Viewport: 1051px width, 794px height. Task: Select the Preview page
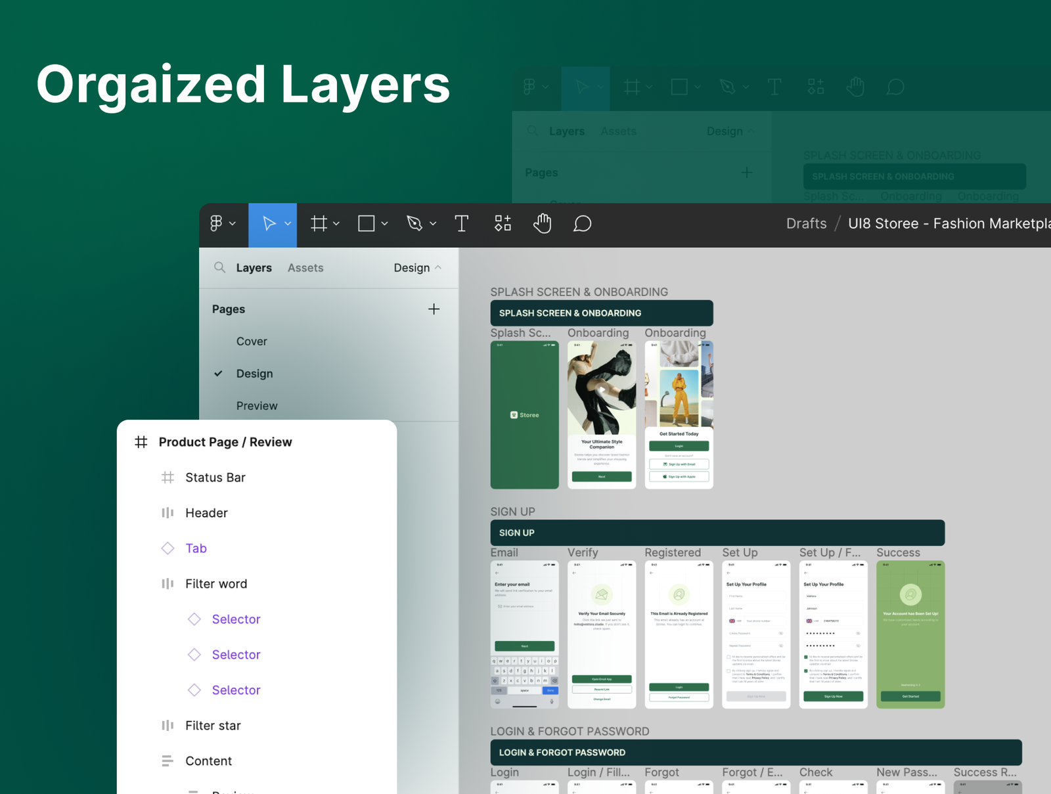pyautogui.click(x=257, y=406)
